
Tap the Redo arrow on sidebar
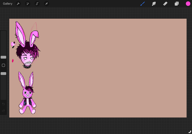pos(3,111)
